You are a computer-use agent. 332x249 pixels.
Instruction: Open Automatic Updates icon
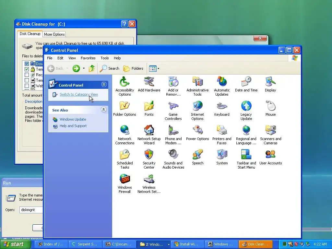coord(222,86)
